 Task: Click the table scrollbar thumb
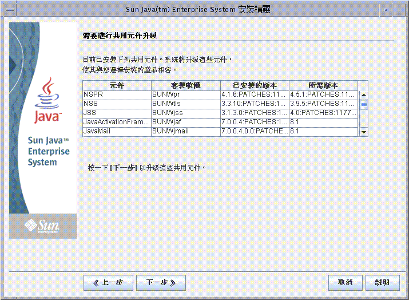[364, 104]
